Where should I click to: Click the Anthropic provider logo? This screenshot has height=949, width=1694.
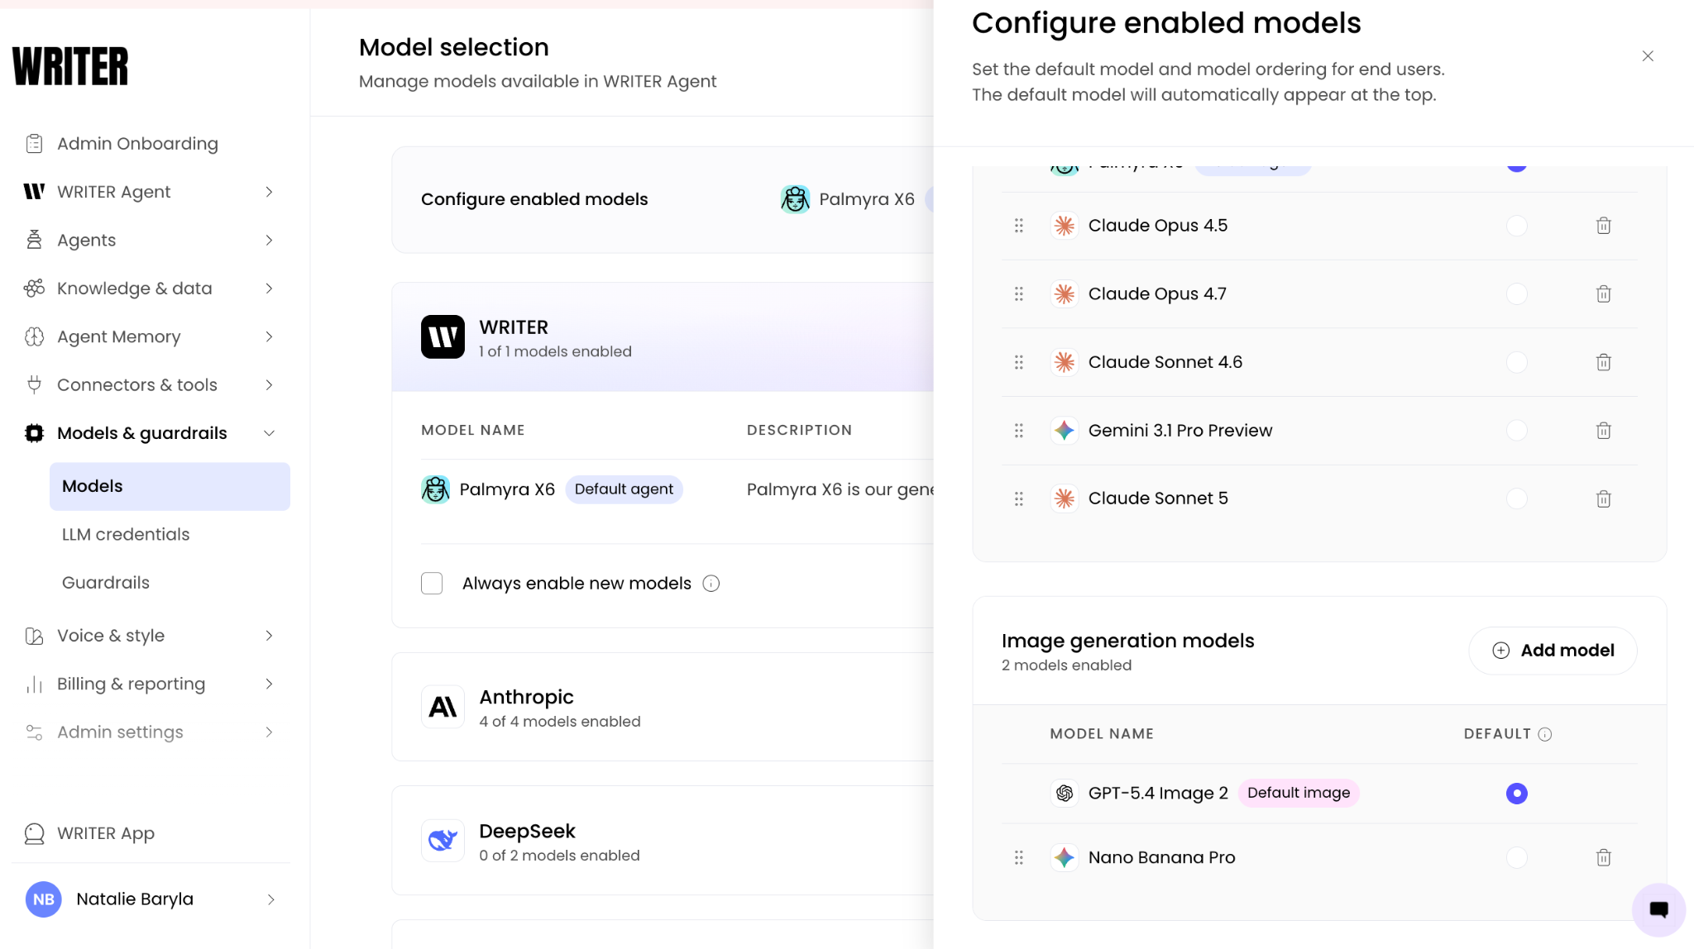click(443, 707)
